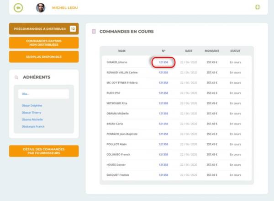Screen dimensions: 274x201
Task: Click the name MC COY TYNER Frédéric
Action: [x=122, y=83]
